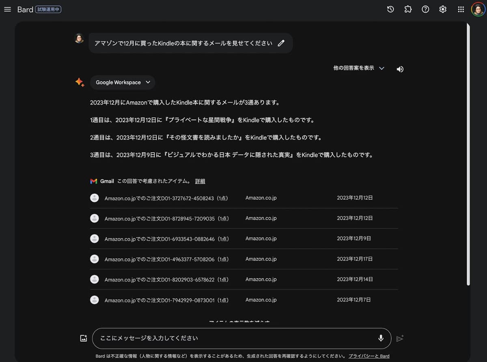The width and height of the screenshot is (487, 362).
Task: Open the help icon in the top bar
Action: pos(425,9)
